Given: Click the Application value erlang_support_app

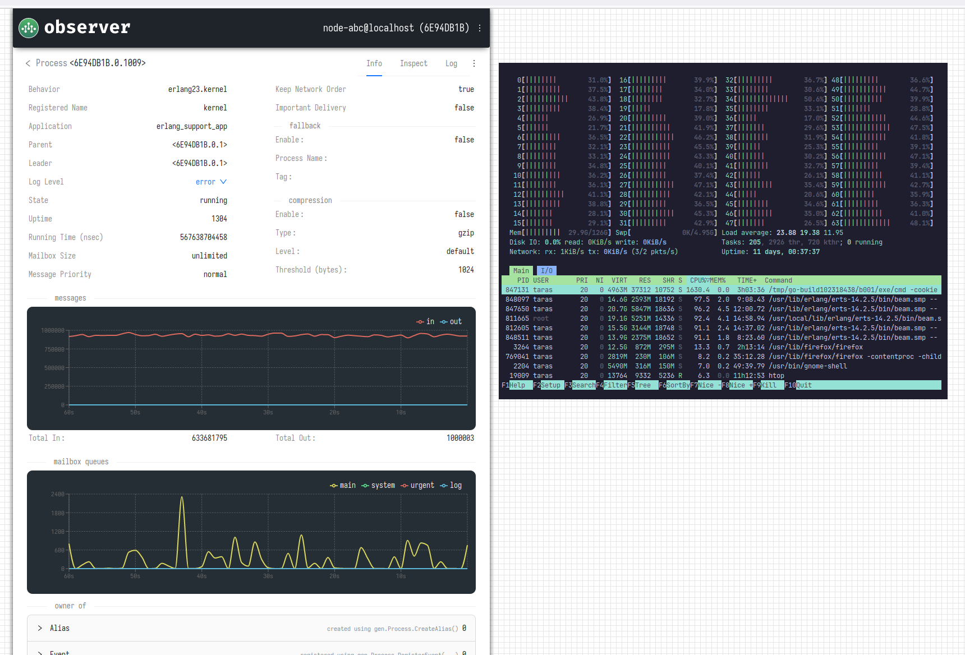Looking at the screenshot, I should pyautogui.click(x=192, y=126).
